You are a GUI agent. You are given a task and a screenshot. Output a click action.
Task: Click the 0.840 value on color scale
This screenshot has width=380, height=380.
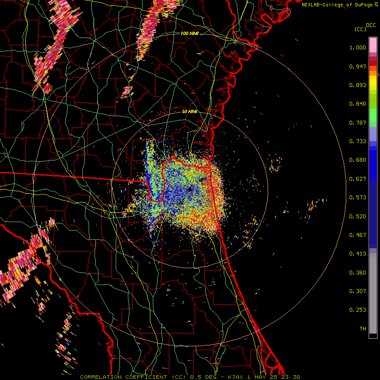click(x=358, y=104)
